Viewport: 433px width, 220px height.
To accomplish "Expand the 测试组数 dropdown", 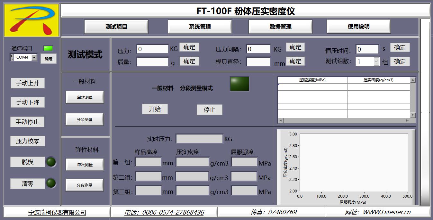I will (376, 61).
